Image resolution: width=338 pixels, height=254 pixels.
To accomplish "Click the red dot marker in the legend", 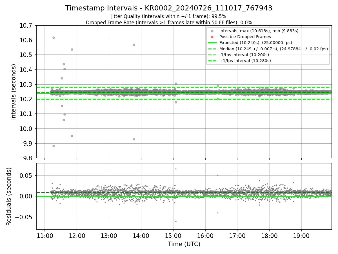I will pos(212,37).
